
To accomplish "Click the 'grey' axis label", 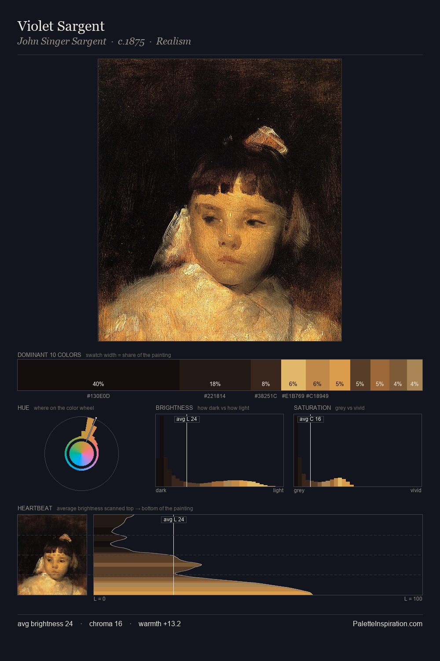I will click(x=299, y=490).
